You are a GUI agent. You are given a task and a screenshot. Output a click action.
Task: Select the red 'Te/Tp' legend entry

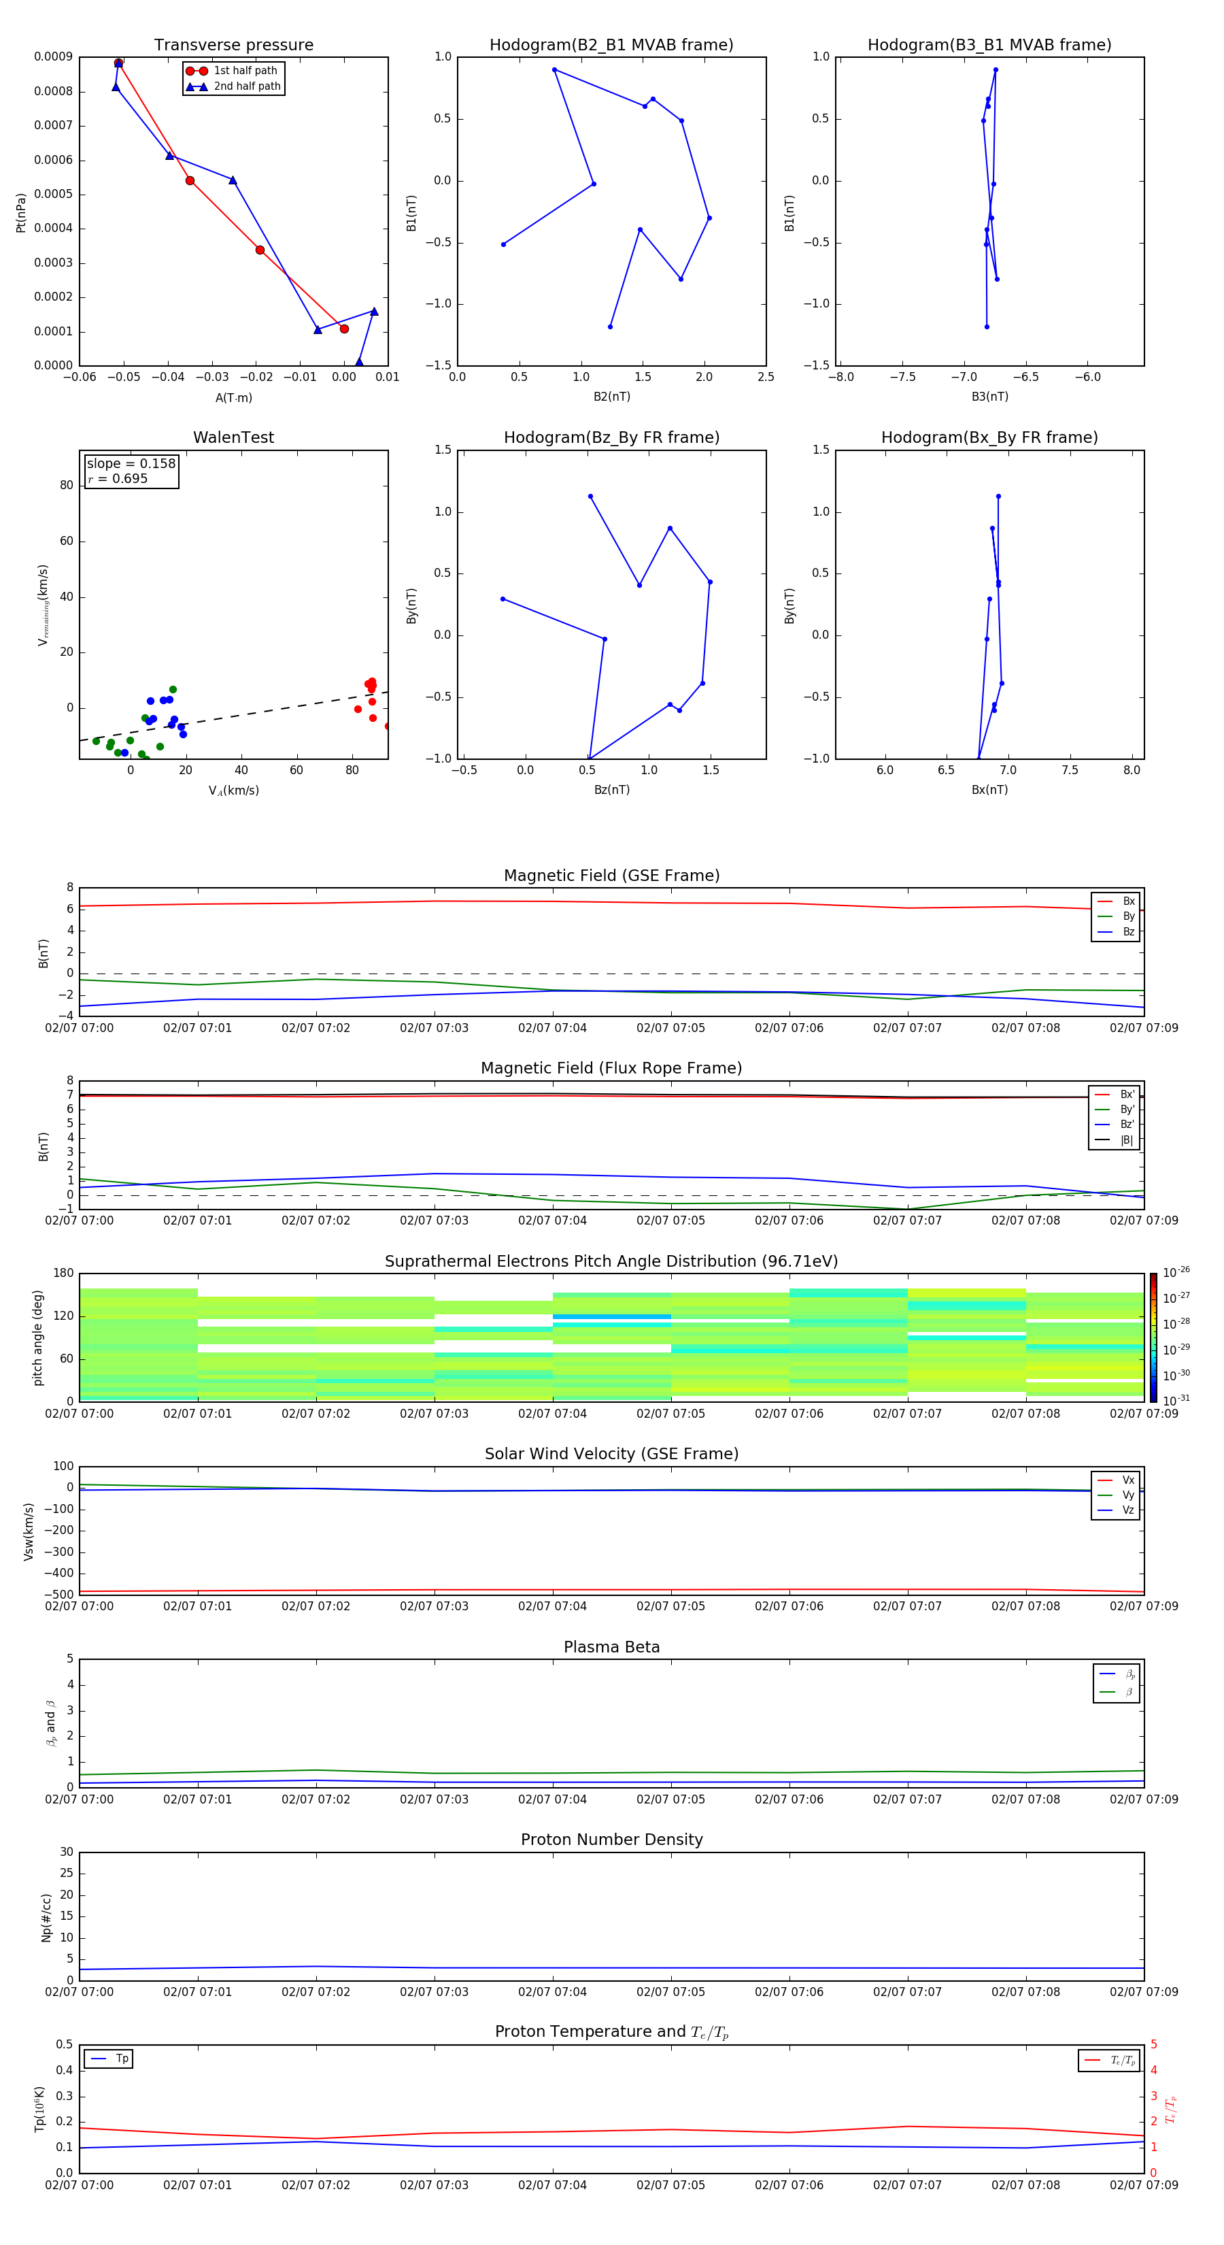[x=1109, y=2060]
